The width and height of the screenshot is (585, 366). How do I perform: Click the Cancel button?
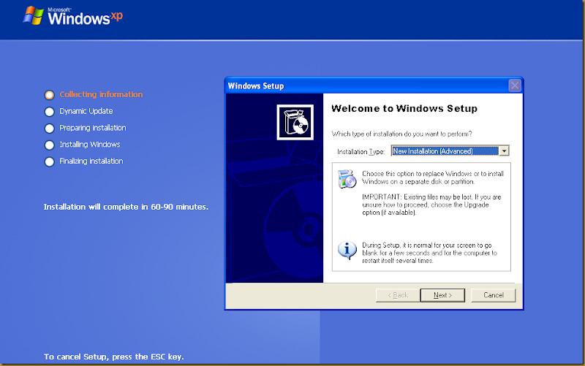click(x=493, y=295)
